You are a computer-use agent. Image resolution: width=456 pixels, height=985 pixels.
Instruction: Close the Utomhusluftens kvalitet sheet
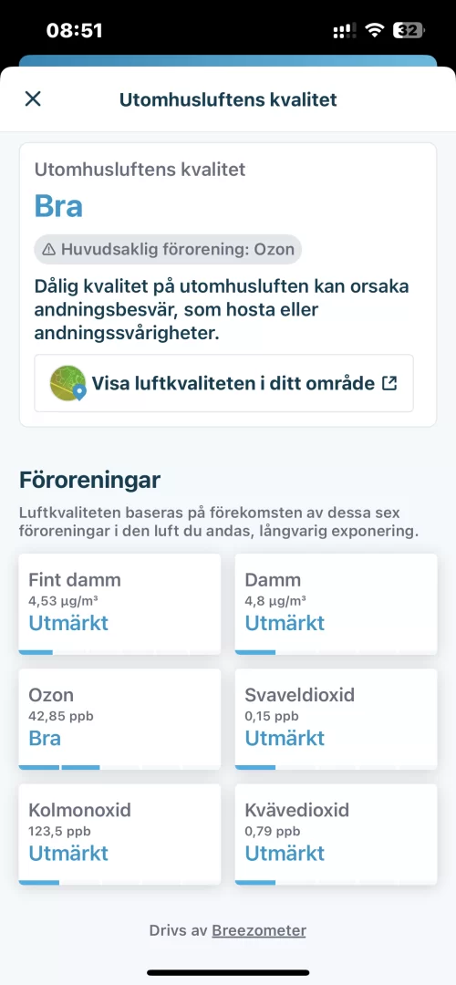pos(33,98)
